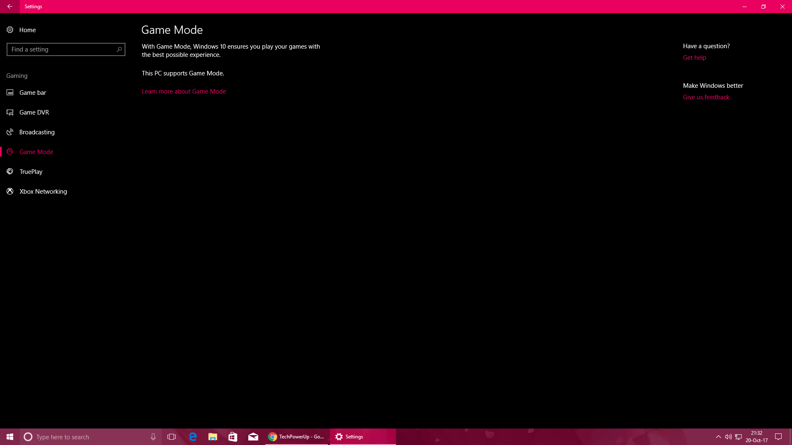Minimize the Settings window
This screenshot has width=792, height=445.
tap(745, 7)
